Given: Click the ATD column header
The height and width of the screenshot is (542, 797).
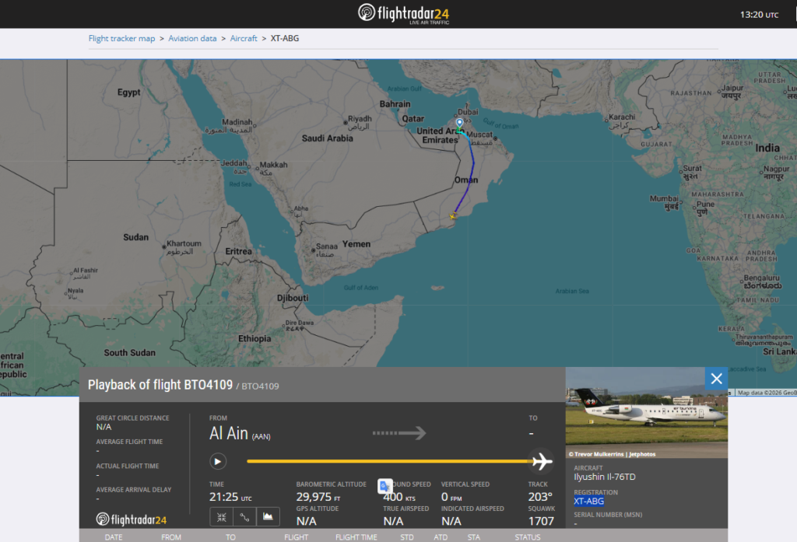Looking at the screenshot, I should (441, 537).
